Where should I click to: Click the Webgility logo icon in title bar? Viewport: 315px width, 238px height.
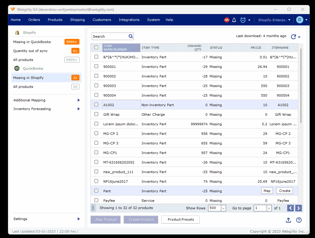[x=13, y=9]
